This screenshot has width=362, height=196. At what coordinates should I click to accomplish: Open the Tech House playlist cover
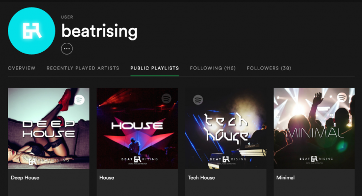point(226,128)
